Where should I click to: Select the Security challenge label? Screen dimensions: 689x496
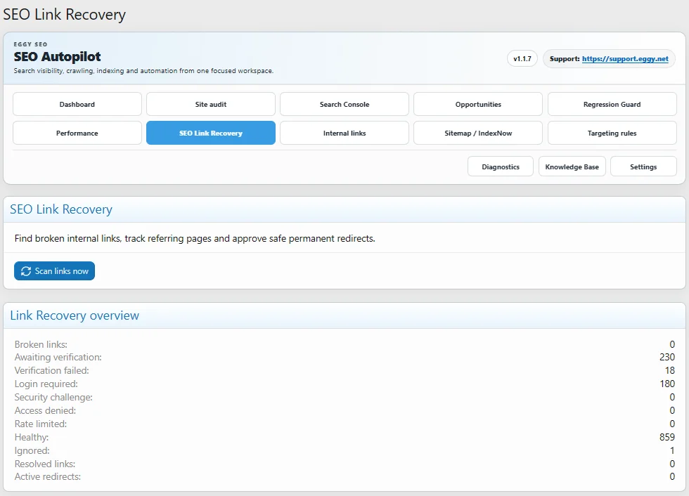click(x=53, y=397)
